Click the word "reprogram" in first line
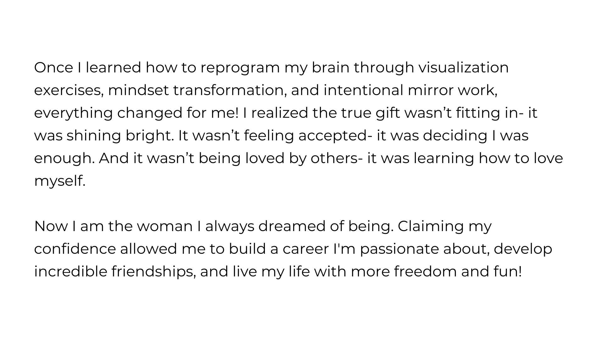Screen dimensions: 604x340 [240, 68]
